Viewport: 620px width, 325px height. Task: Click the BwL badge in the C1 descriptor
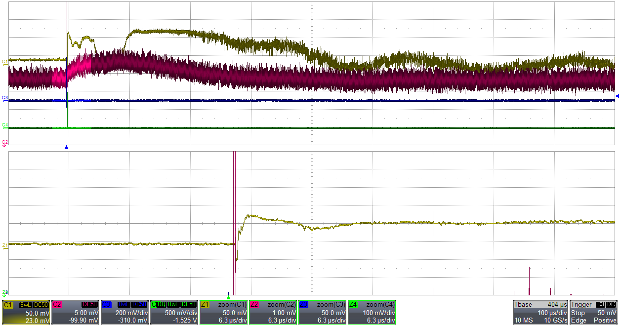tap(26, 305)
